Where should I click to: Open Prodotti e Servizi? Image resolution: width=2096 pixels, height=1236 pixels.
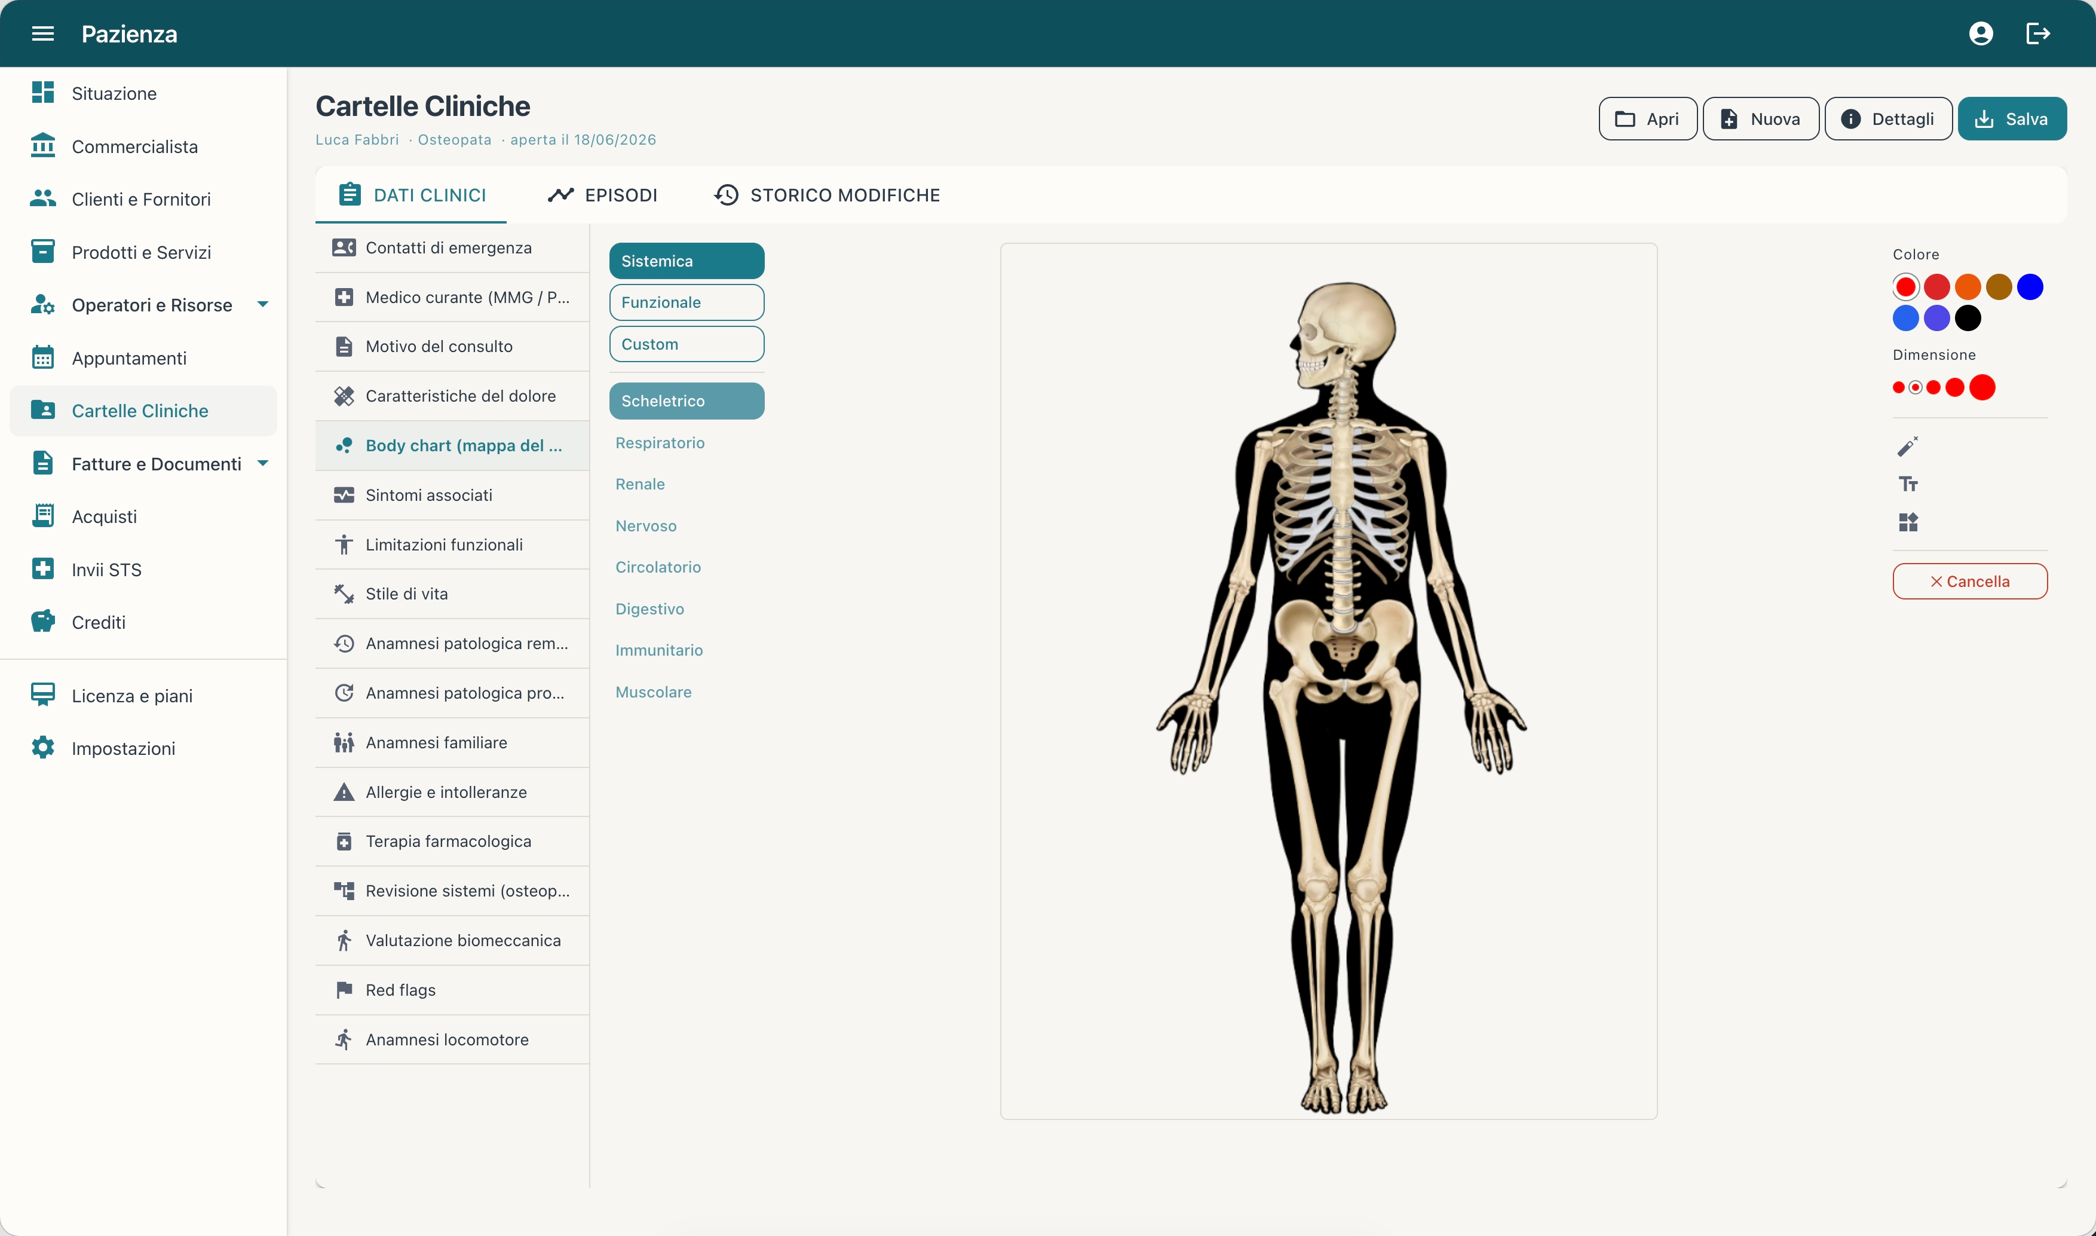(142, 252)
